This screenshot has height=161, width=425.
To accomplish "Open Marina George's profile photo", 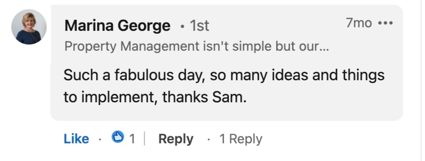I will [x=29, y=27].
